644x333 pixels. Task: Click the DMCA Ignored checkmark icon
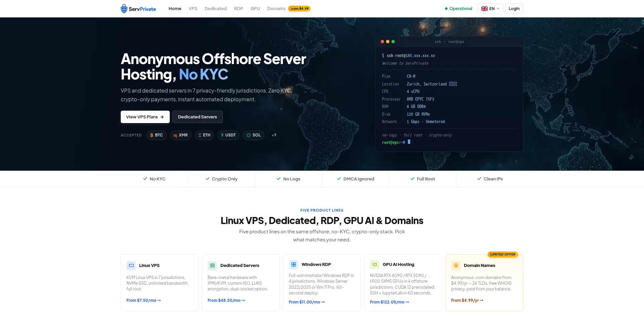pyautogui.click(x=339, y=179)
